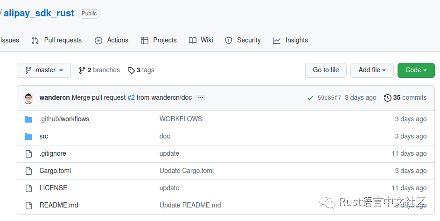Click the Insights graph icon
The width and height of the screenshot is (440, 221).
pos(277,41)
